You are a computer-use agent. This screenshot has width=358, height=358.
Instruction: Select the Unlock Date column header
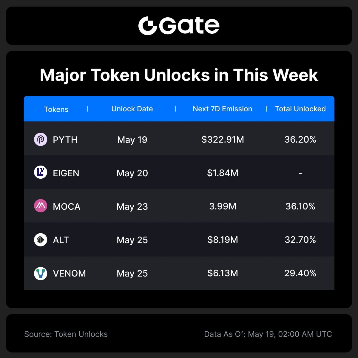coord(132,109)
